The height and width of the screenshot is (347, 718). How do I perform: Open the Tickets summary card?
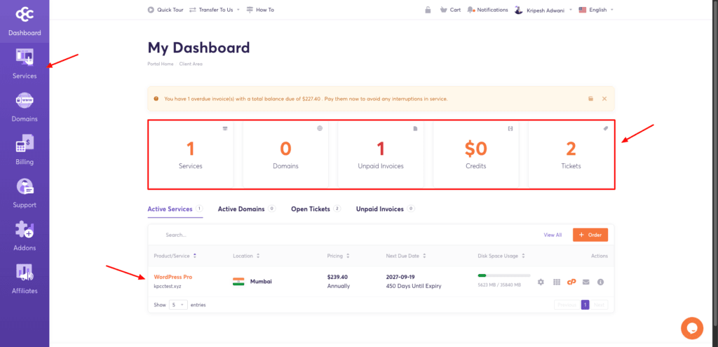(571, 154)
